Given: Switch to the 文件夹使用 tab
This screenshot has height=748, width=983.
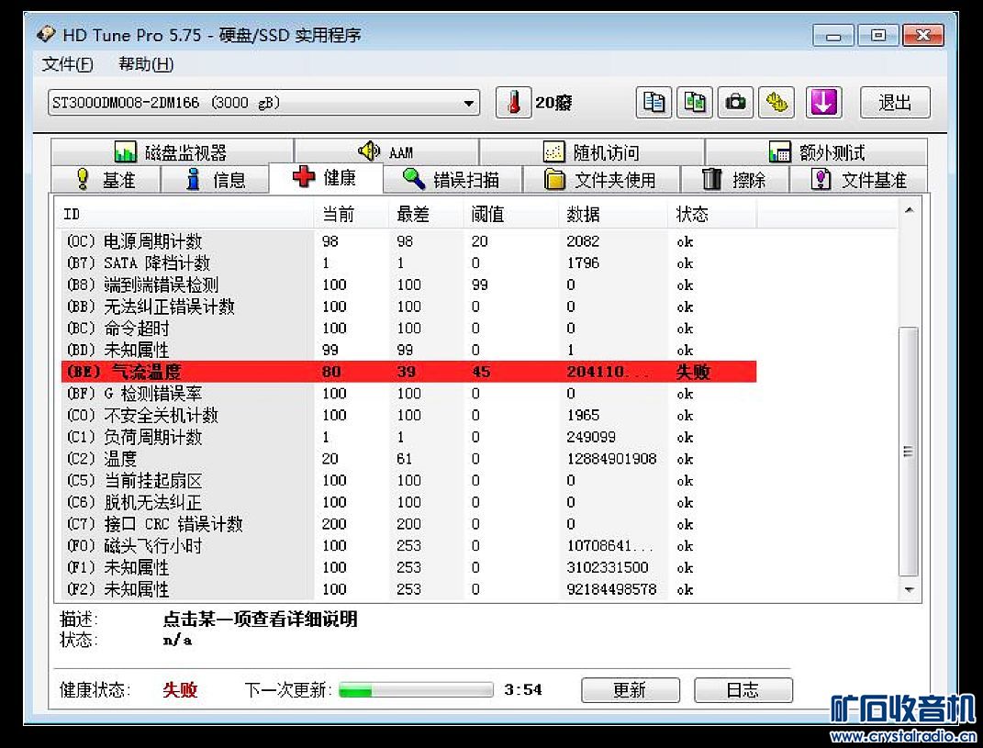Looking at the screenshot, I should 601,180.
